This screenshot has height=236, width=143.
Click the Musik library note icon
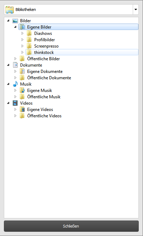15,84
